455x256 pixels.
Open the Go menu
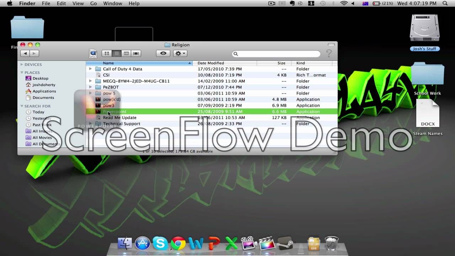93,3
